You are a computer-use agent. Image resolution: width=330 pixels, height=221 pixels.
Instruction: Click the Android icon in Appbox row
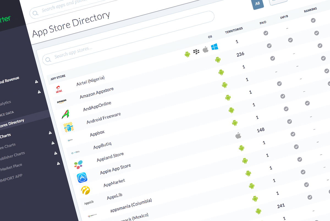(x=228, y=97)
